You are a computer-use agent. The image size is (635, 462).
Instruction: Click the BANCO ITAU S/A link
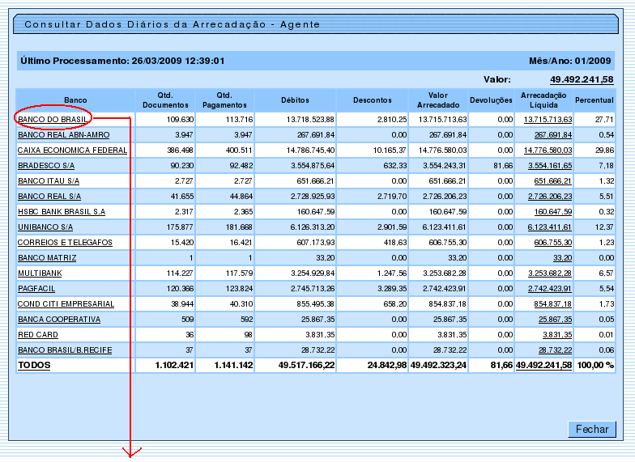(x=49, y=181)
